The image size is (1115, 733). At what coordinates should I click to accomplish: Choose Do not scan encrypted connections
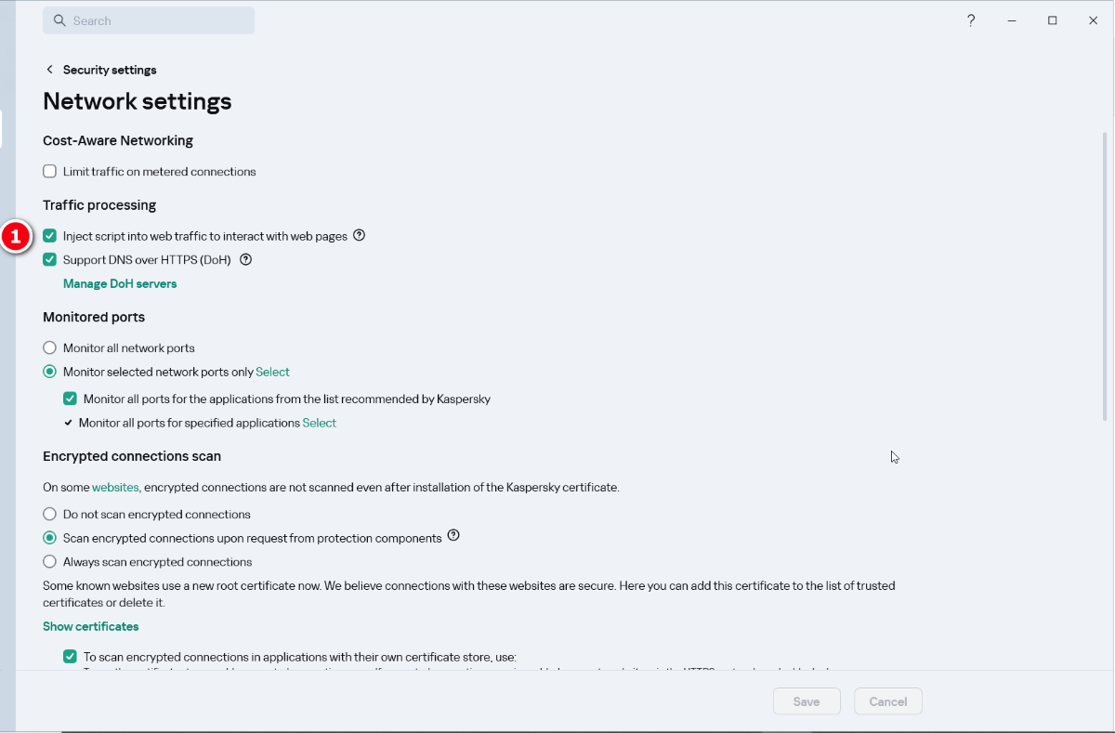[50, 515]
